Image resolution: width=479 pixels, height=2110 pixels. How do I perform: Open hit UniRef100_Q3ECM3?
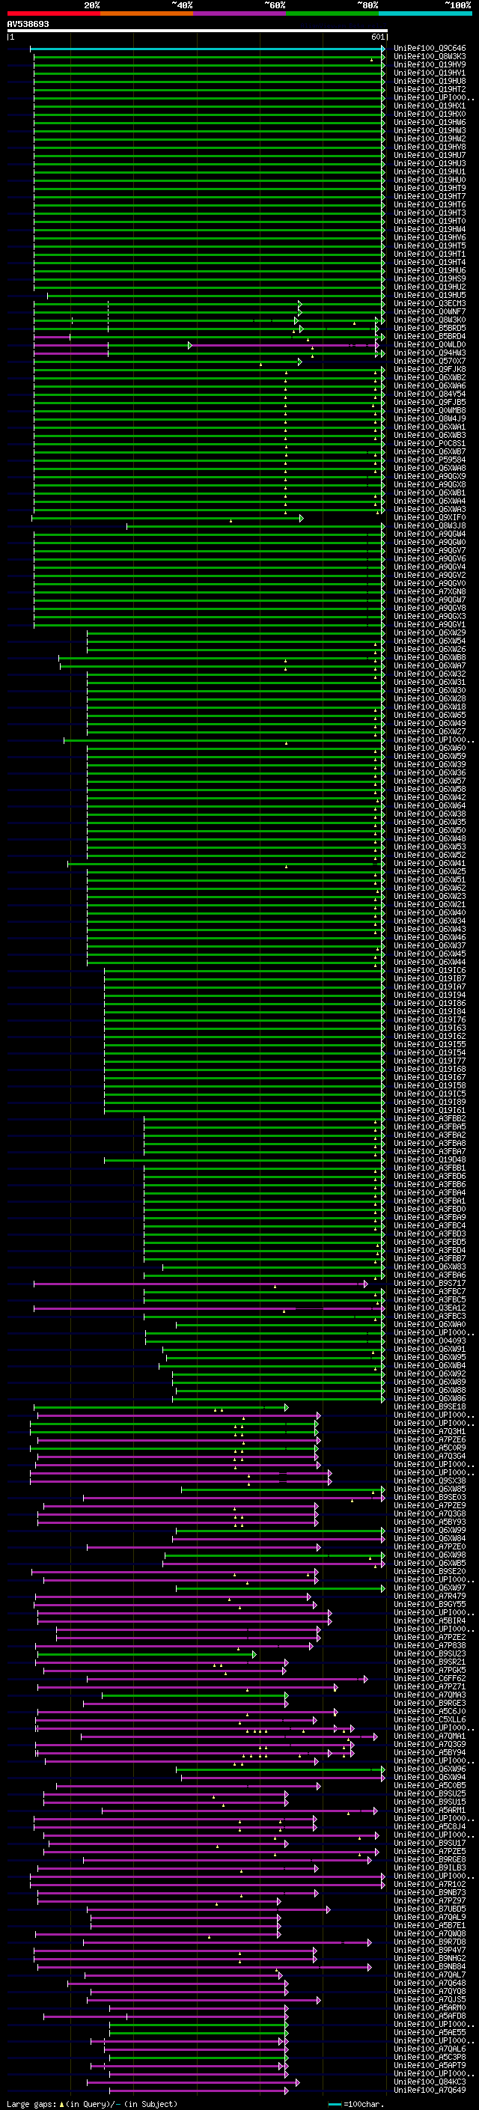(x=430, y=303)
